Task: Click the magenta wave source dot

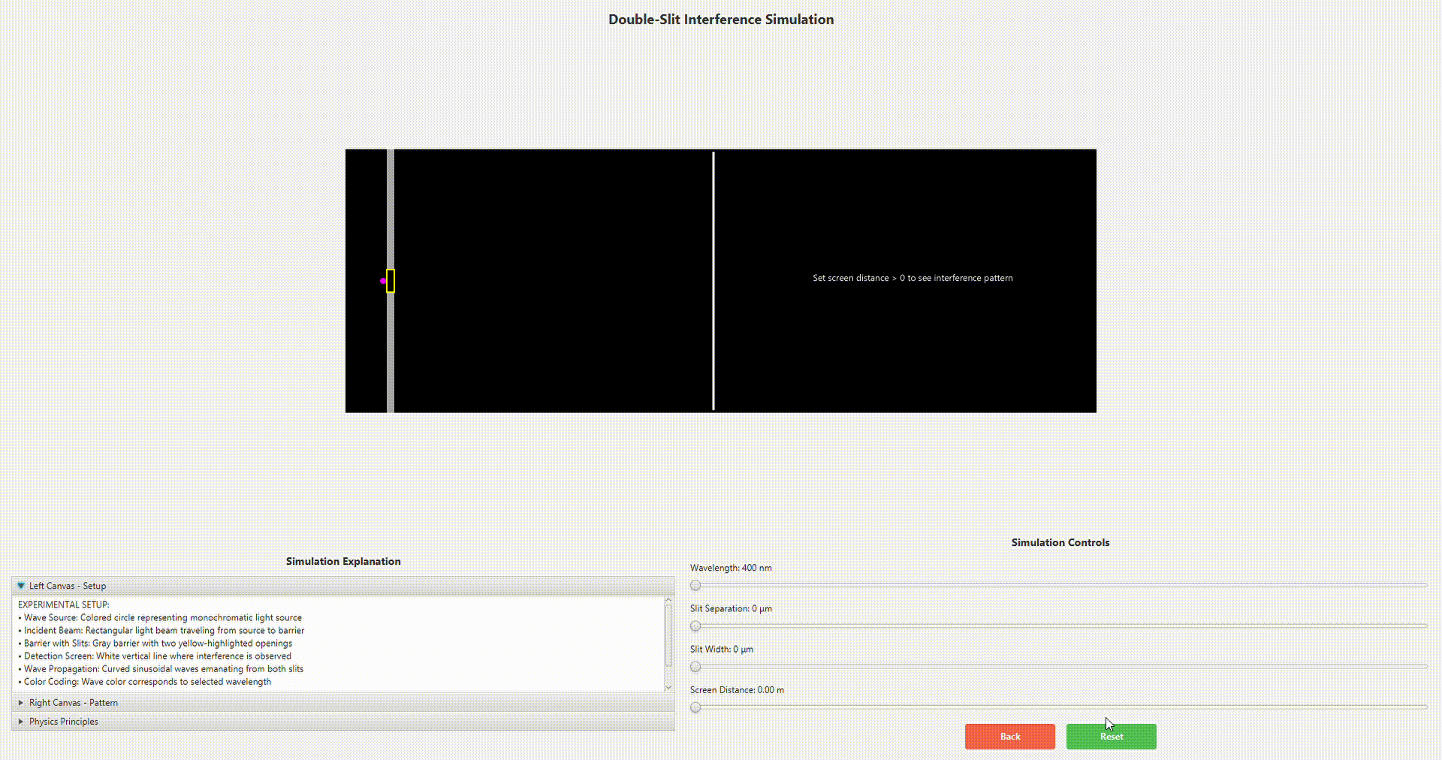Action: [382, 281]
